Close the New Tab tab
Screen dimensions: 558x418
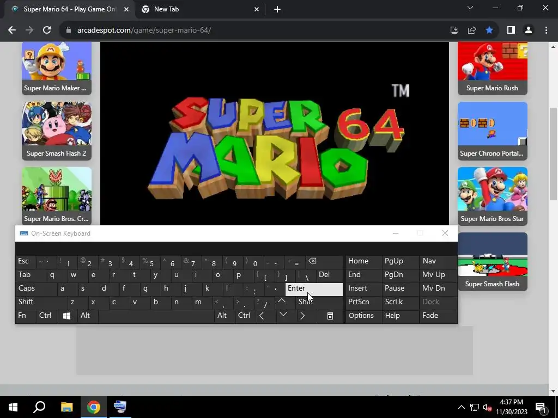tap(257, 9)
